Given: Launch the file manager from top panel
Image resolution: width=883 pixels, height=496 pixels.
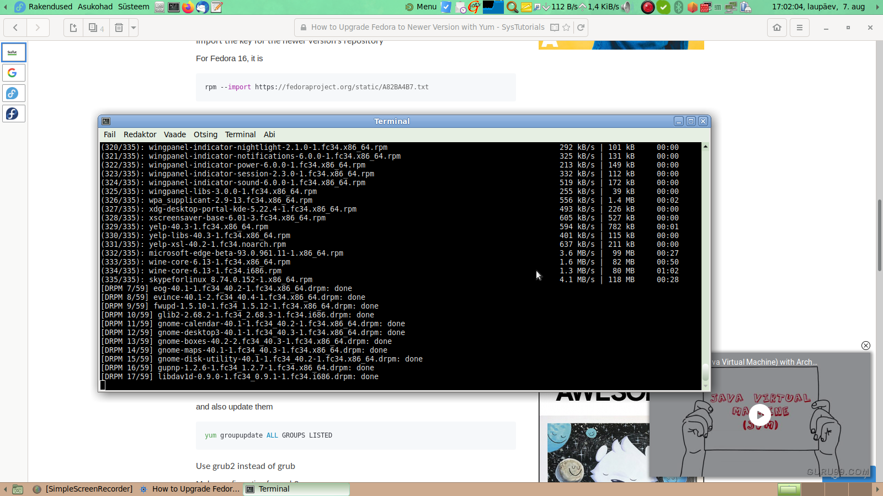Looking at the screenshot, I should (159, 7).
